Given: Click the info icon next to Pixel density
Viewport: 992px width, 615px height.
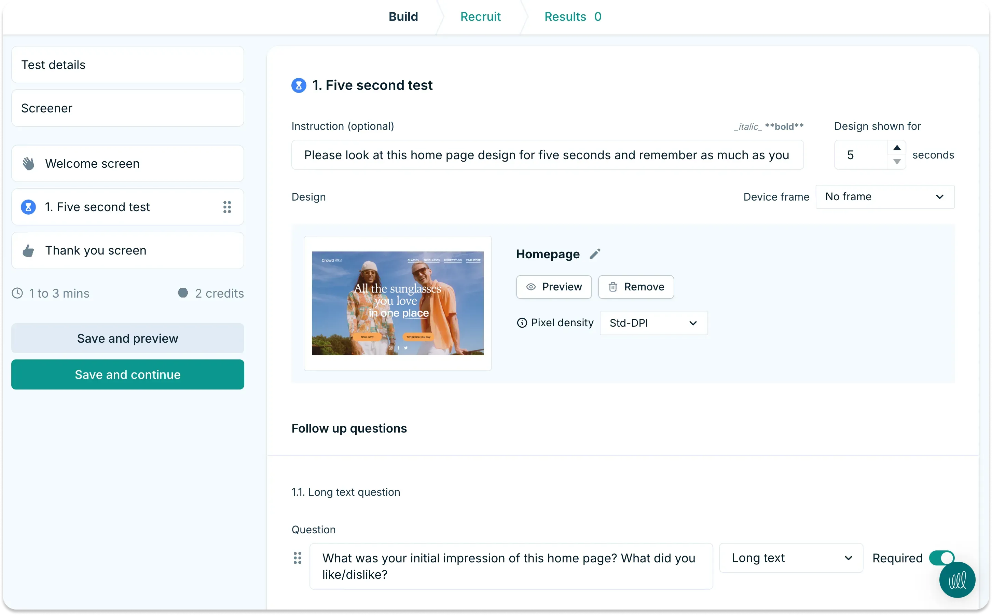Looking at the screenshot, I should coord(522,323).
